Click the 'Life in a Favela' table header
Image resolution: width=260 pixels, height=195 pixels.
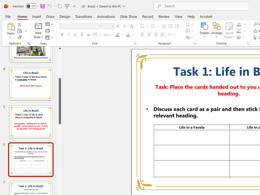tap(192, 127)
